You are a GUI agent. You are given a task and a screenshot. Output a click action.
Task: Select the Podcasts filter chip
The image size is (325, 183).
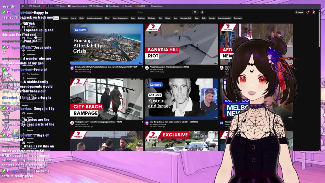[64, 18]
